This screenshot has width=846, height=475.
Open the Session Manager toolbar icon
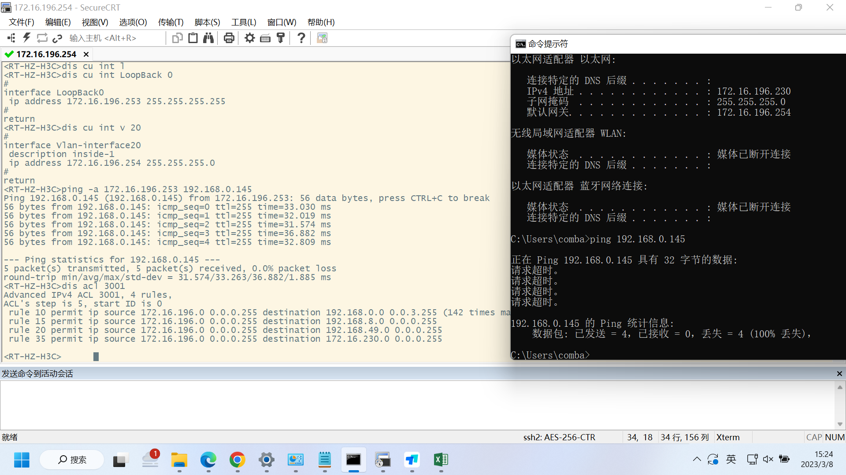pos(11,38)
